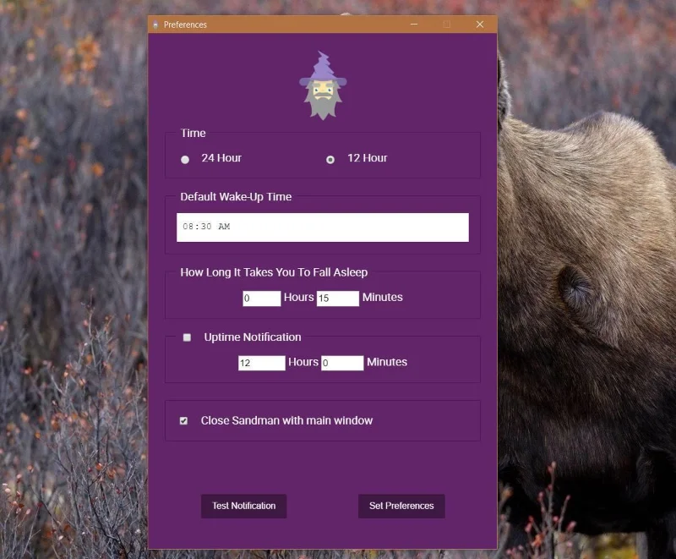
Task: Click the uptime Hours field showing 12
Action: (x=262, y=363)
